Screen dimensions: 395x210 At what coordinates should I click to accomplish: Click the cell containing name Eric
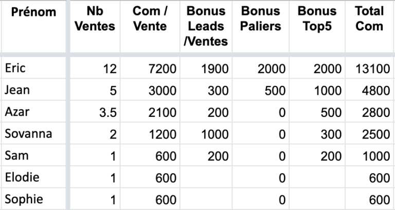(x=33, y=68)
